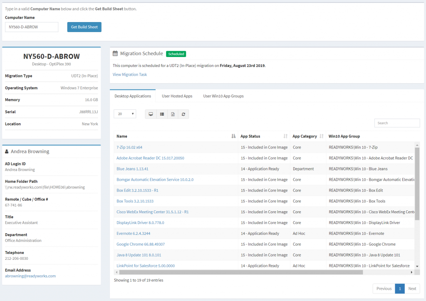Image resolution: width=426 pixels, height=301 pixels.
Task: Select the User Win10 App Groups tab
Action: point(223,96)
